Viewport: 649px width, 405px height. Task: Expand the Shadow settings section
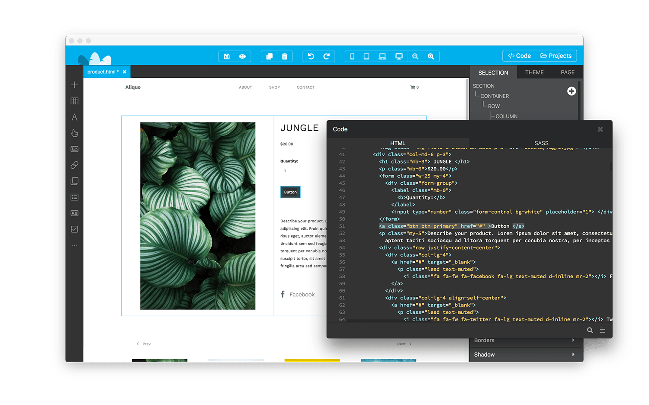(x=524, y=355)
